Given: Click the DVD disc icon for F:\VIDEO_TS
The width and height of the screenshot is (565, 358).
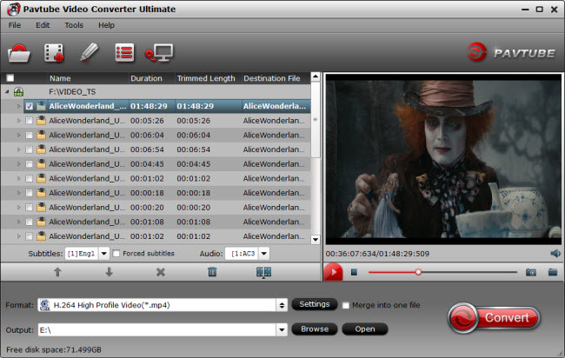Looking at the screenshot, I should pos(19,92).
